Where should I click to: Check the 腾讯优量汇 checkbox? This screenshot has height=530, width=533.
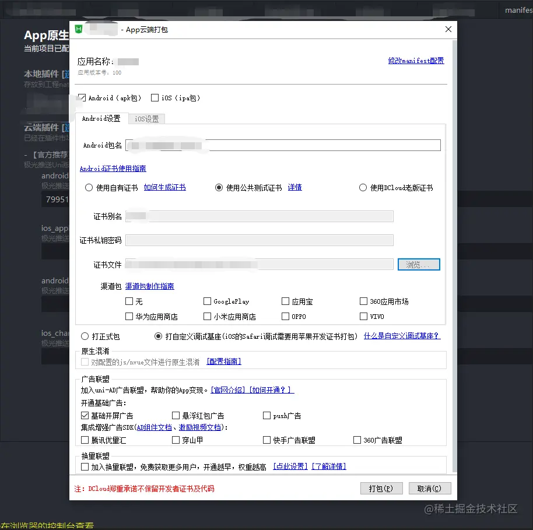(85, 440)
